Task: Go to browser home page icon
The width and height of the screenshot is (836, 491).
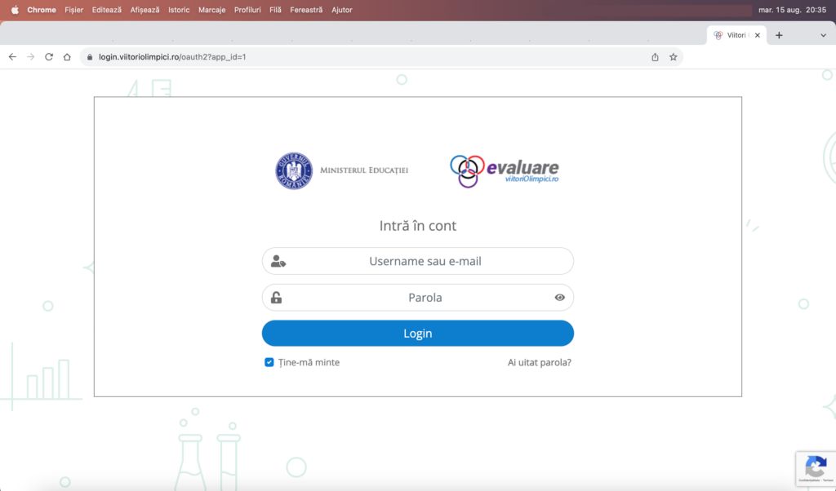Action: click(x=67, y=57)
